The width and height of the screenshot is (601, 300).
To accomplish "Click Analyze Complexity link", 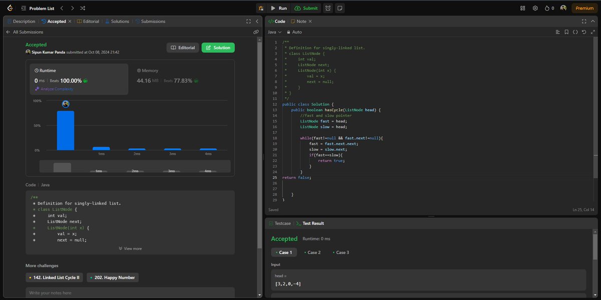I will pos(54,89).
